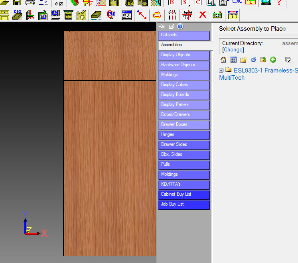The height and width of the screenshot is (263, 298).
Task: Open the Job Buy List tab
Action: [184, 204]
